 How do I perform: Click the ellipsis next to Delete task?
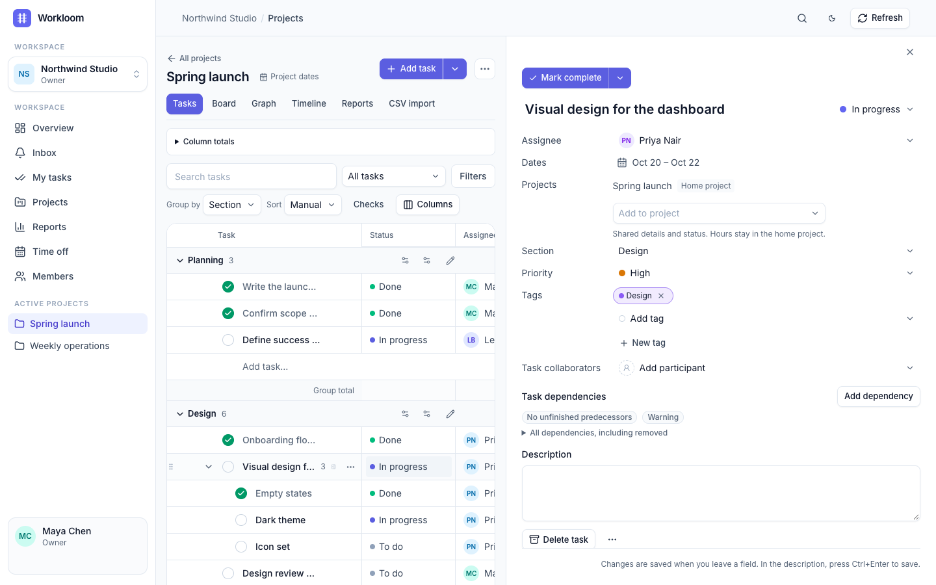click(612, 539)
